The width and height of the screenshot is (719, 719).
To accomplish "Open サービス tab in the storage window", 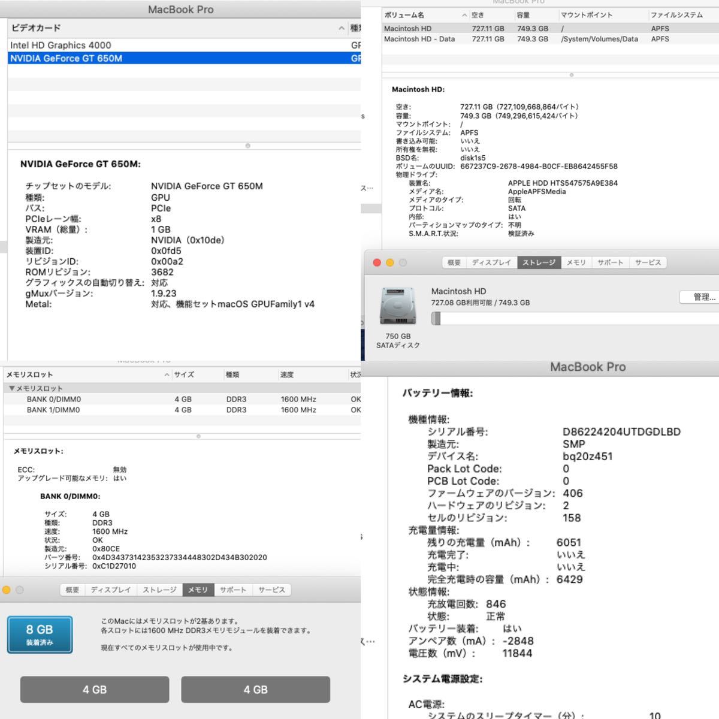I will tap(648, 262).
